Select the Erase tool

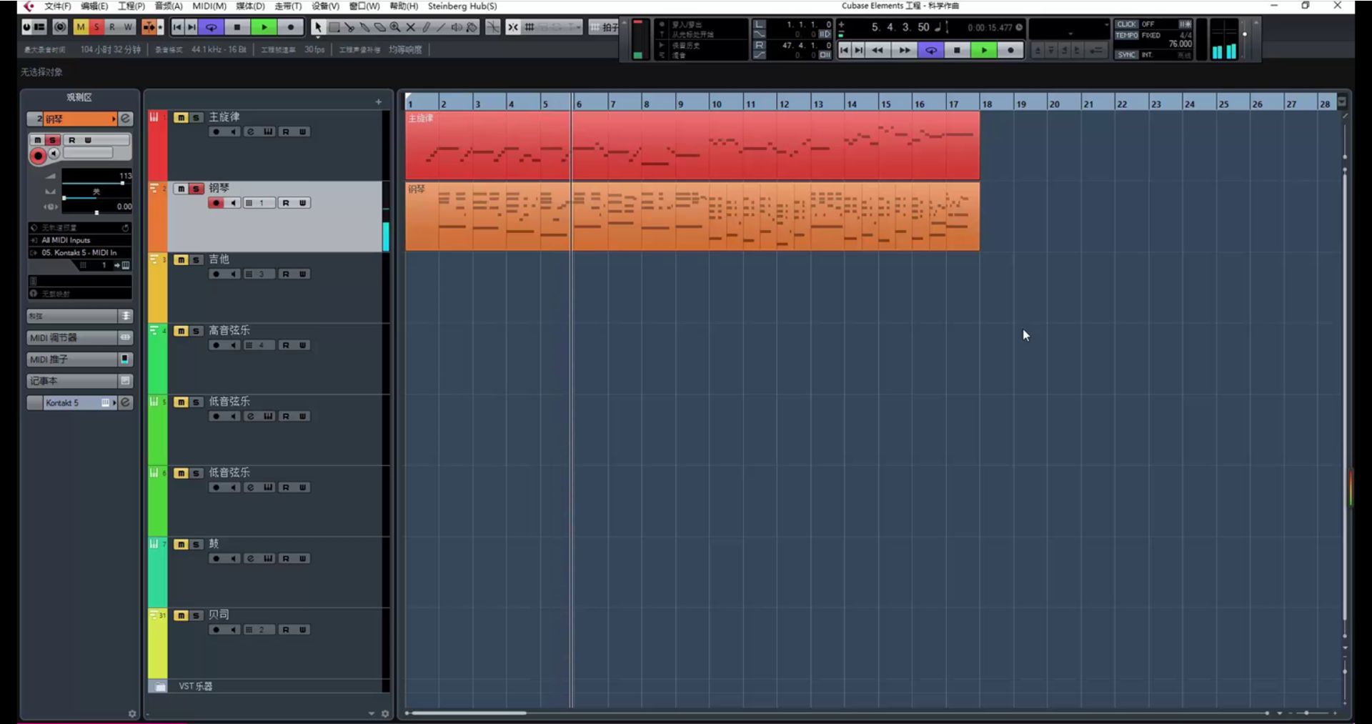click(380, 27)
